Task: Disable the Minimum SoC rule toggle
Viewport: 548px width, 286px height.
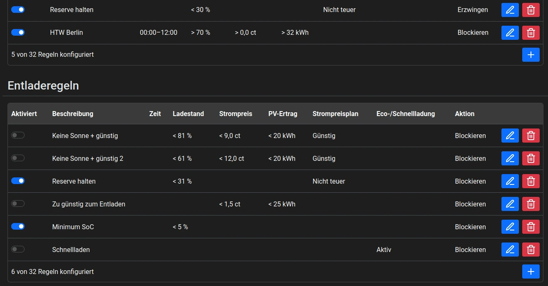Action: click(x=18, y=226)
